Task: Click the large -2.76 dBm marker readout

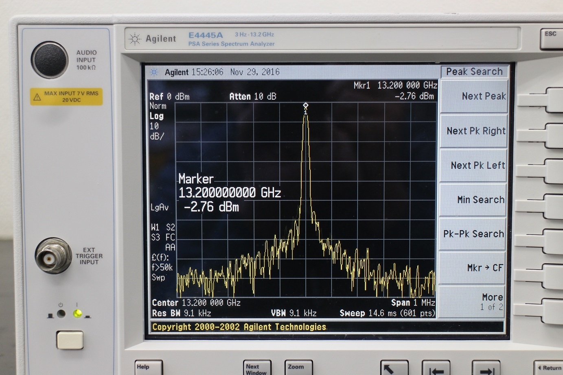Action: pos(211,207)
